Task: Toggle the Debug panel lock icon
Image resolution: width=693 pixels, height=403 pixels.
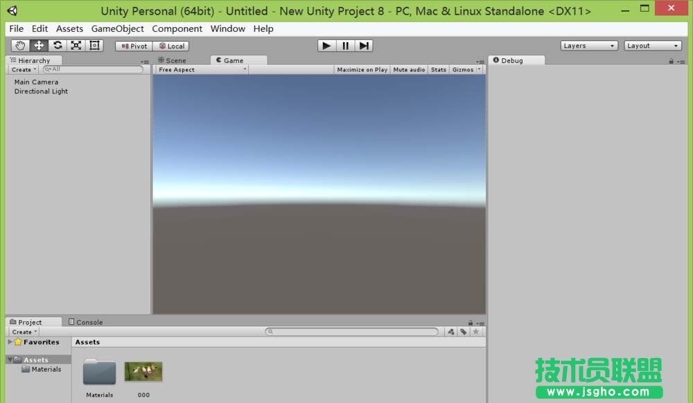Action: [x=671, y=62]
